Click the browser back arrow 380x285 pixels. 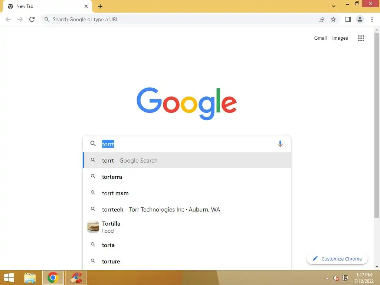[x=8, y=19]
